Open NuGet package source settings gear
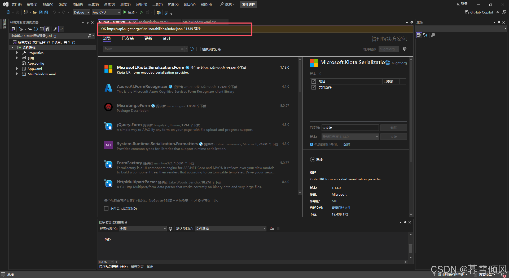The image size is (509, 278). click(405, 49)
